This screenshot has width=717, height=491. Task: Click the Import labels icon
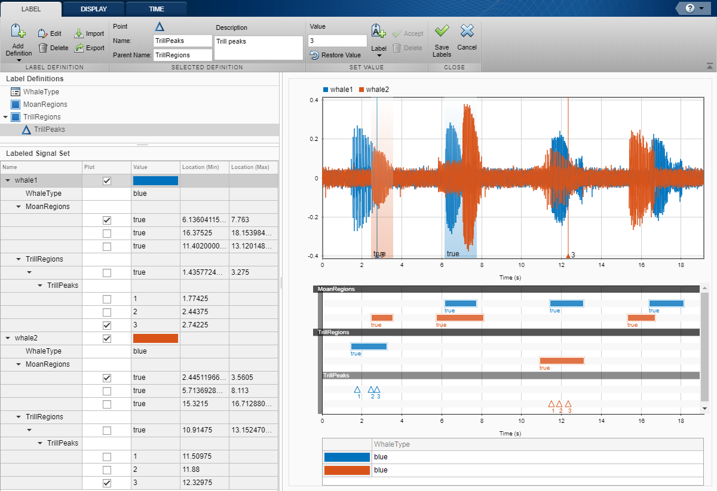(x=79, y=34)
